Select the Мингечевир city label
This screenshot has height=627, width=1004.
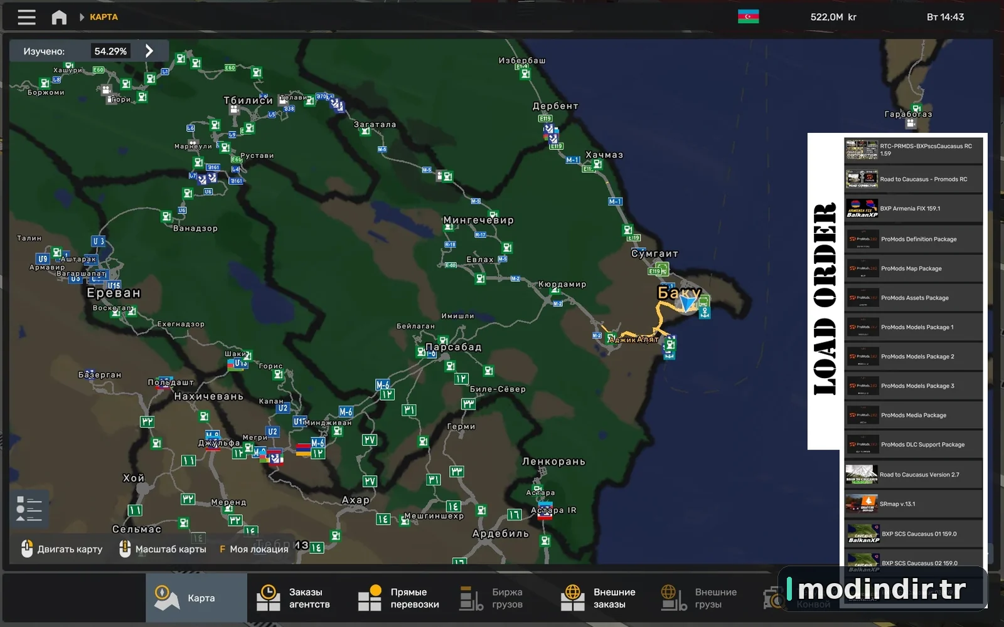[478, 220]
